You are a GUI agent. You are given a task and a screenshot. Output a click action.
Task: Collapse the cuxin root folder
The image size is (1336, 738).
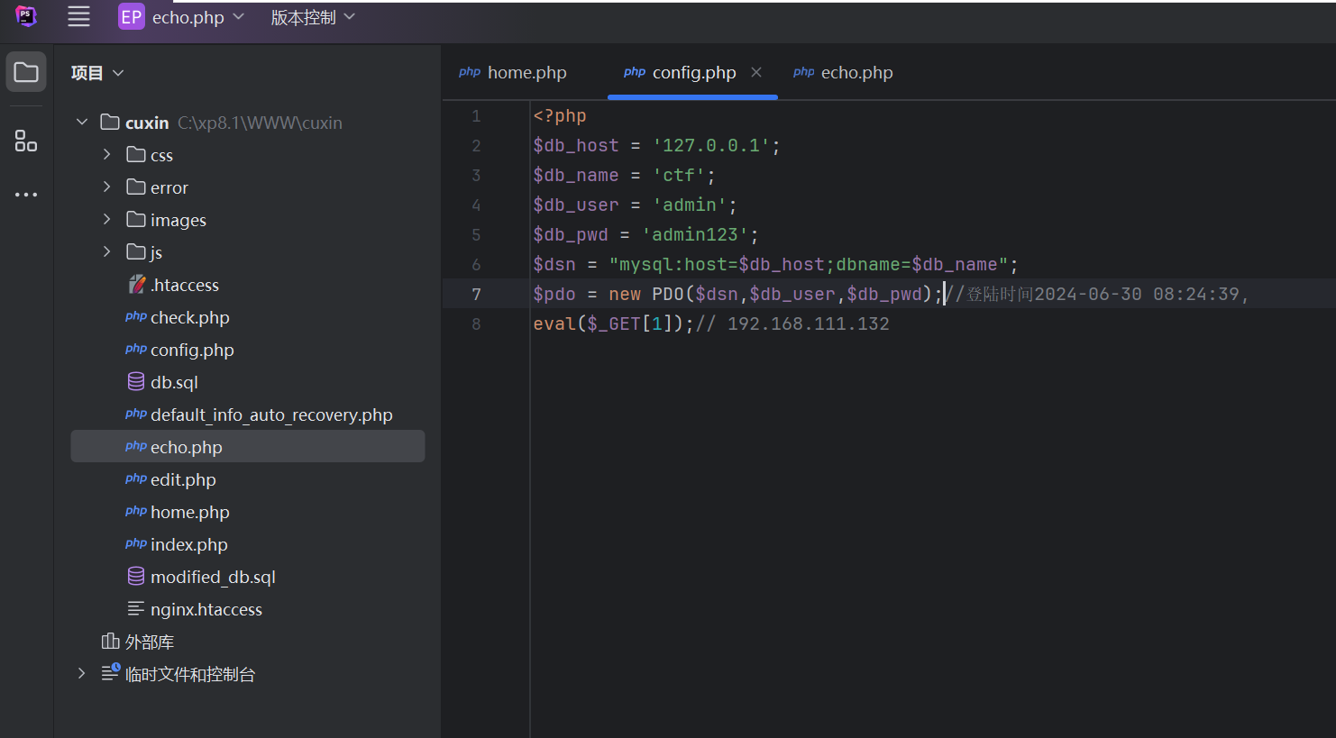(82, 122)
